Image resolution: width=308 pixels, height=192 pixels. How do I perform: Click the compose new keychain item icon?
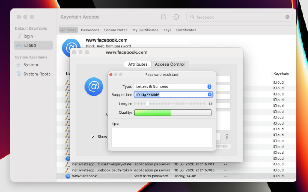[x=164, y=17]
